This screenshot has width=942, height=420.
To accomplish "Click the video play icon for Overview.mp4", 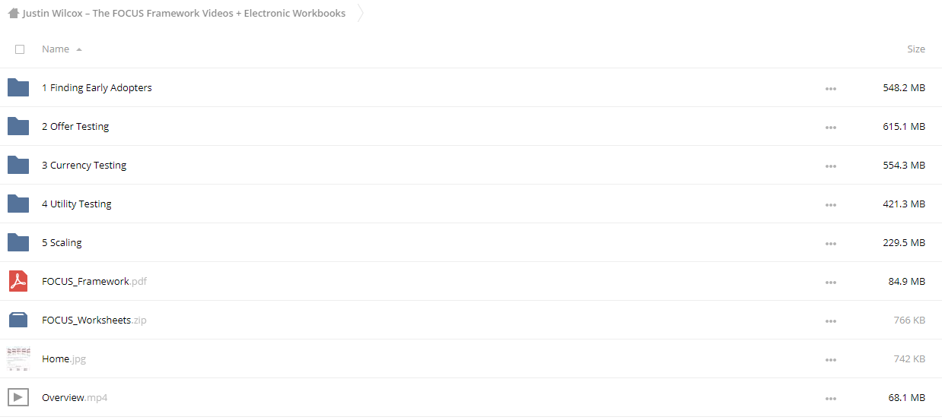I will (18, 397).
